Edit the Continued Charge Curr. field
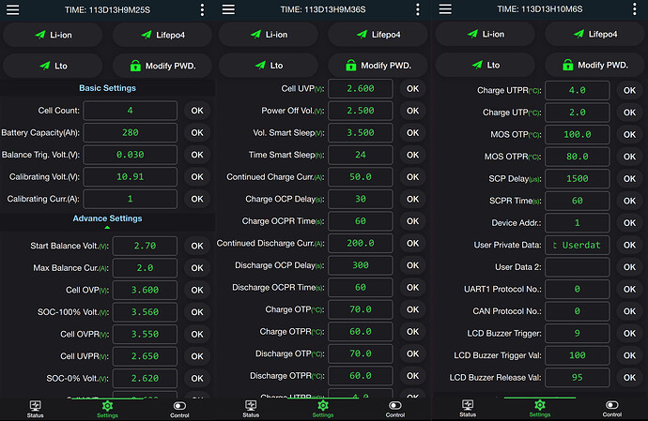Image resolution: width=648 pixels, height=421 pixels. click(361, 177)
